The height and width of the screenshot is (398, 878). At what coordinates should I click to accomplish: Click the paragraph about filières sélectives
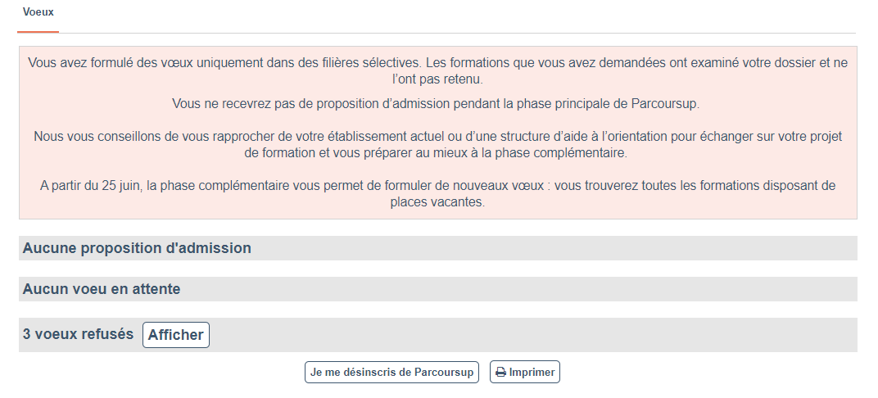[x=437, y=70]
